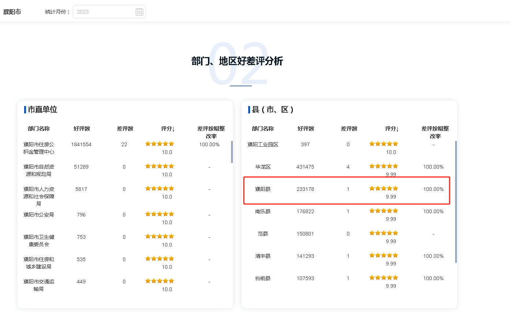The height and width of the screenshot is (324, 510).
Task: Select 濮阳市自然资源和规划局 department name
Action: coord(39,170)
